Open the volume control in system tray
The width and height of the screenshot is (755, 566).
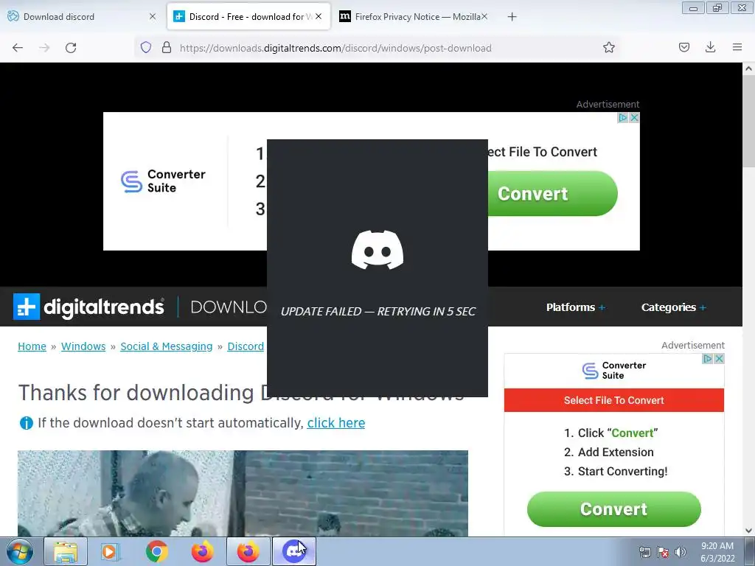pos(681,552)
